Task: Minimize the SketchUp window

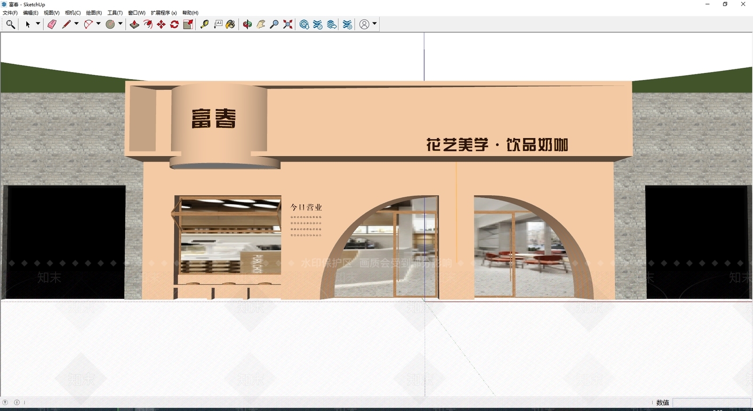Action: point(707,4)
